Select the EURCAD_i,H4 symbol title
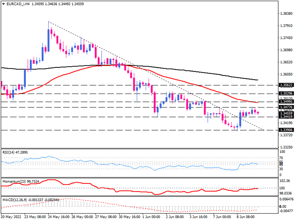 (x=18, y=4)
